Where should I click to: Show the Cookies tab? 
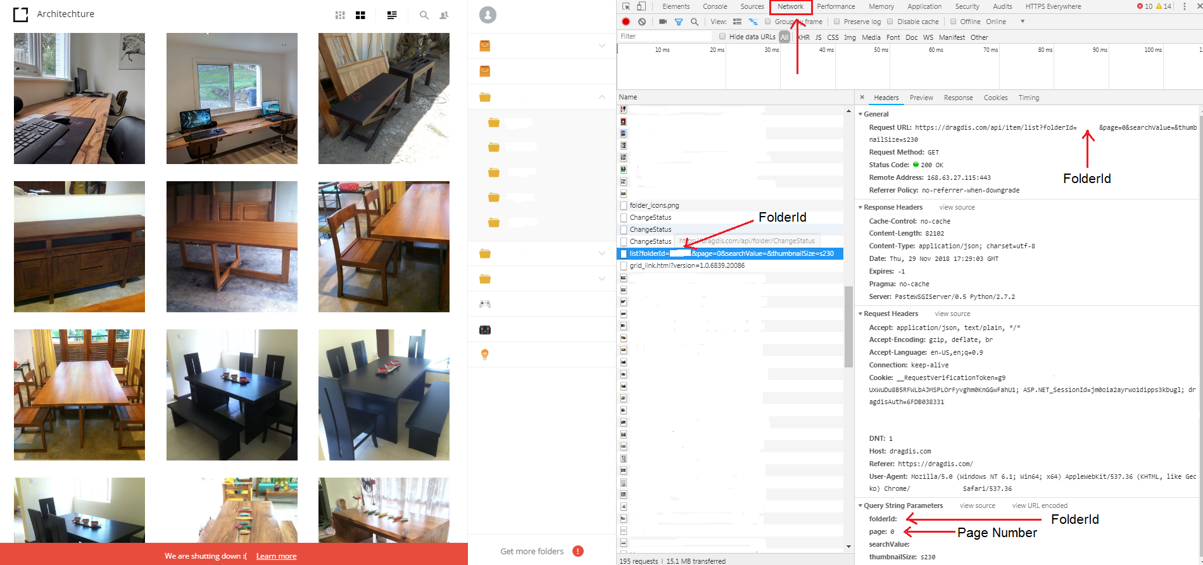point(995,98)
